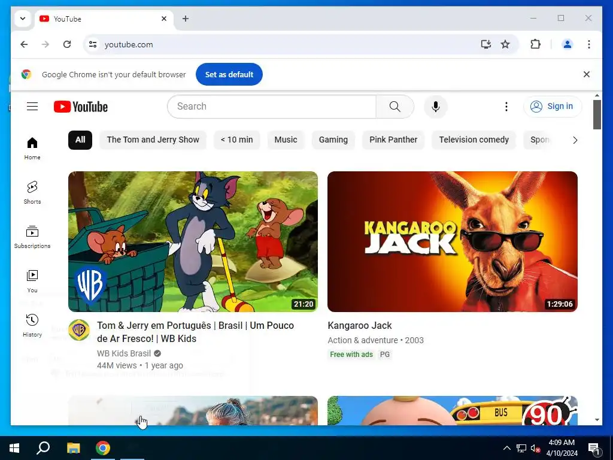Open the notification center icon

coord(594,448)
